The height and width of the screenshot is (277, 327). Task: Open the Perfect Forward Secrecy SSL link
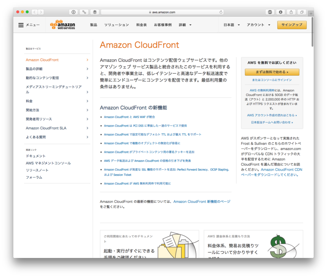tap(167, 172)
